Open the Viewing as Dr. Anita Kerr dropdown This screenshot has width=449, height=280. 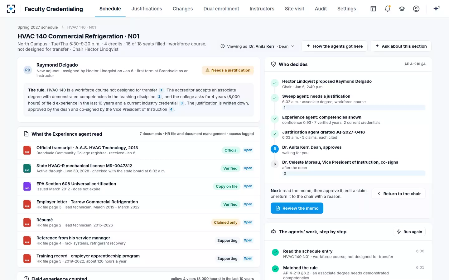(258, 46)
